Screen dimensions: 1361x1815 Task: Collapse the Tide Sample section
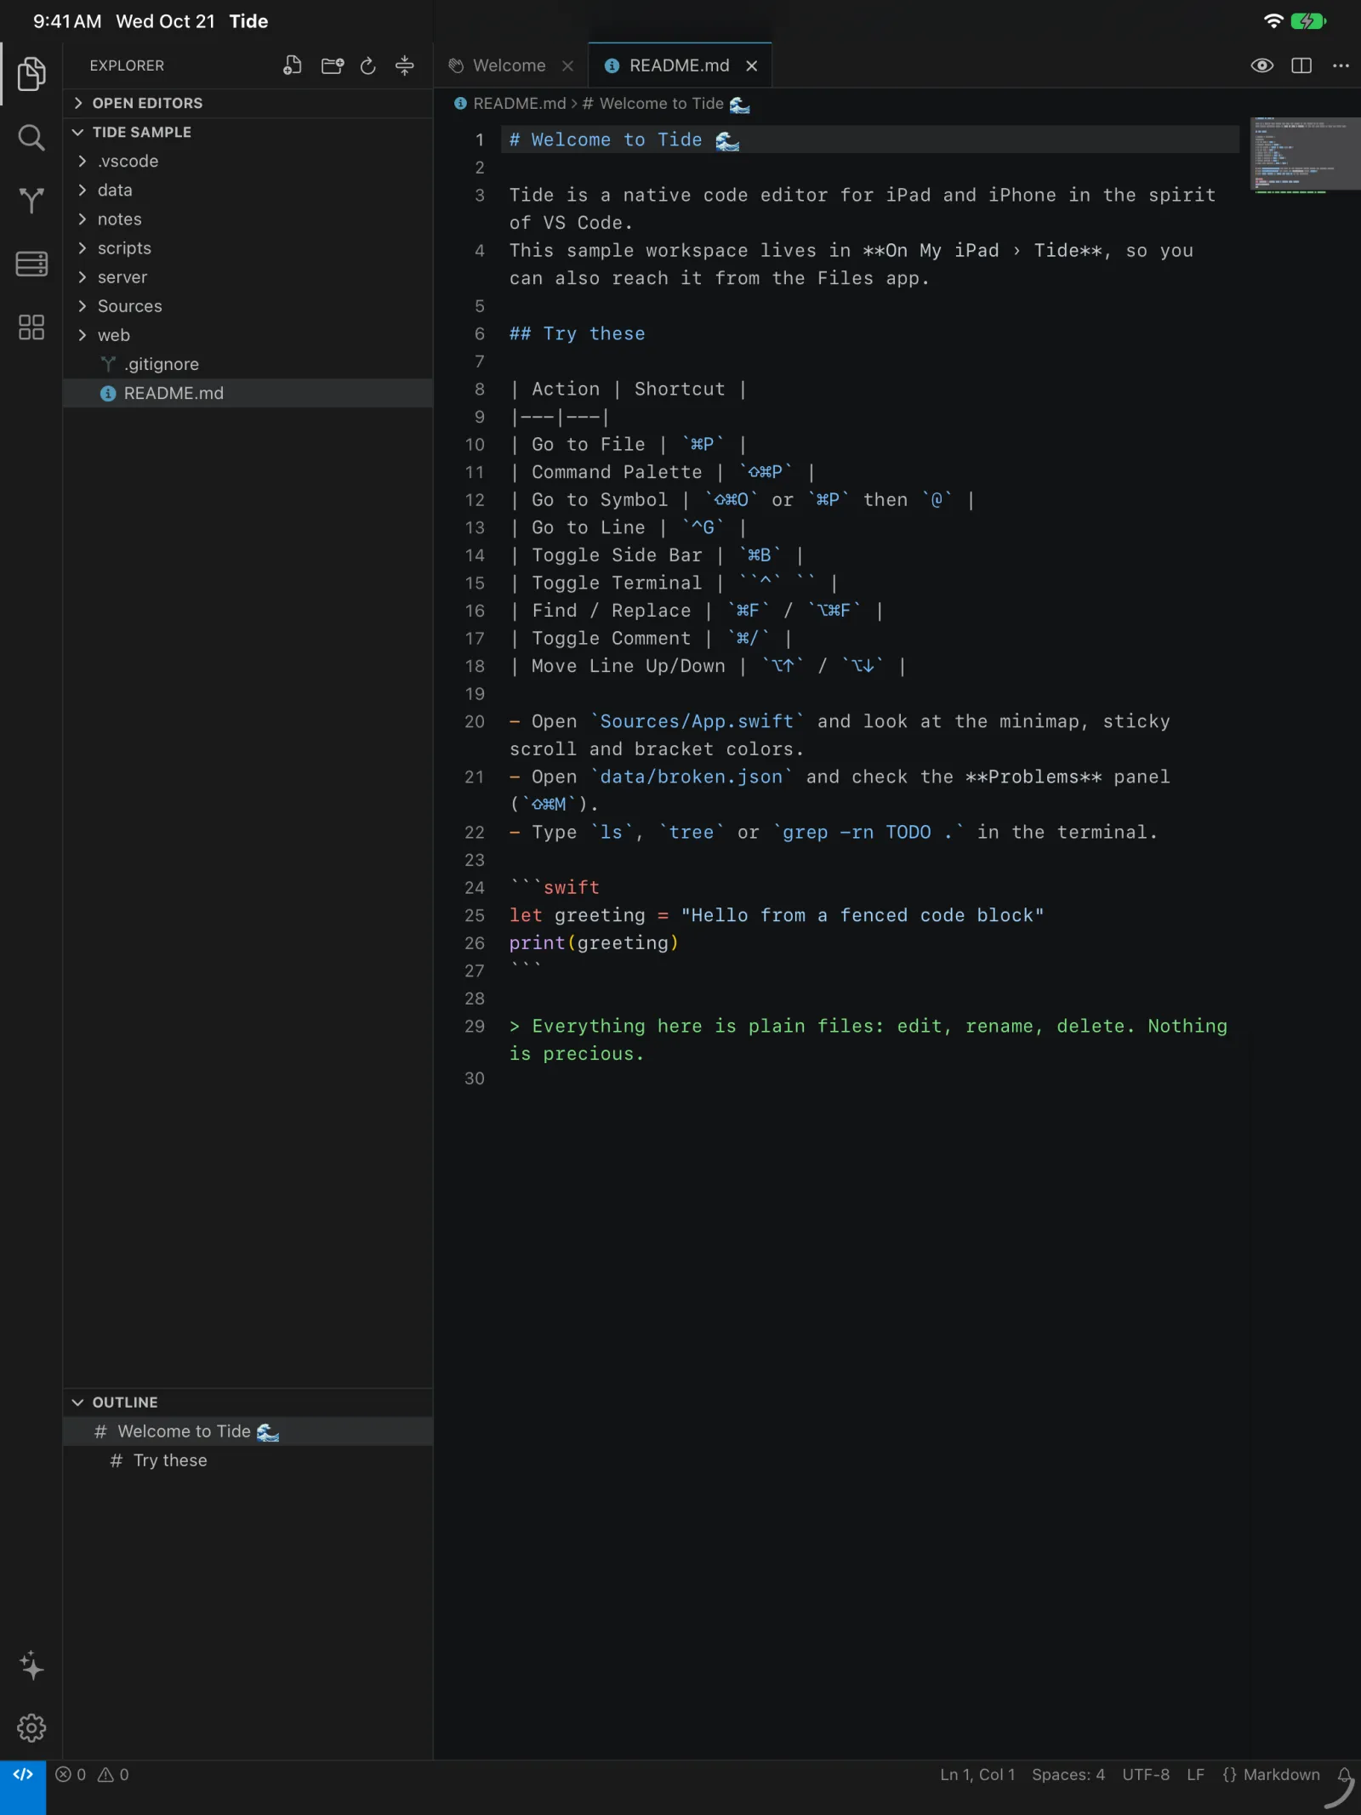248,132
